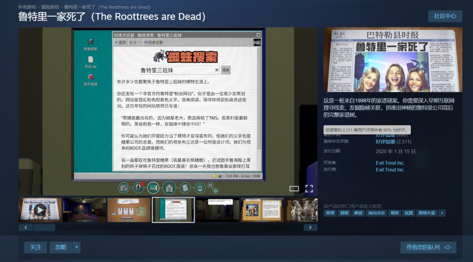Select the 推理 tag
This screenshot has height=262, width=473.
pyautogui.click(x=330, y=213)
